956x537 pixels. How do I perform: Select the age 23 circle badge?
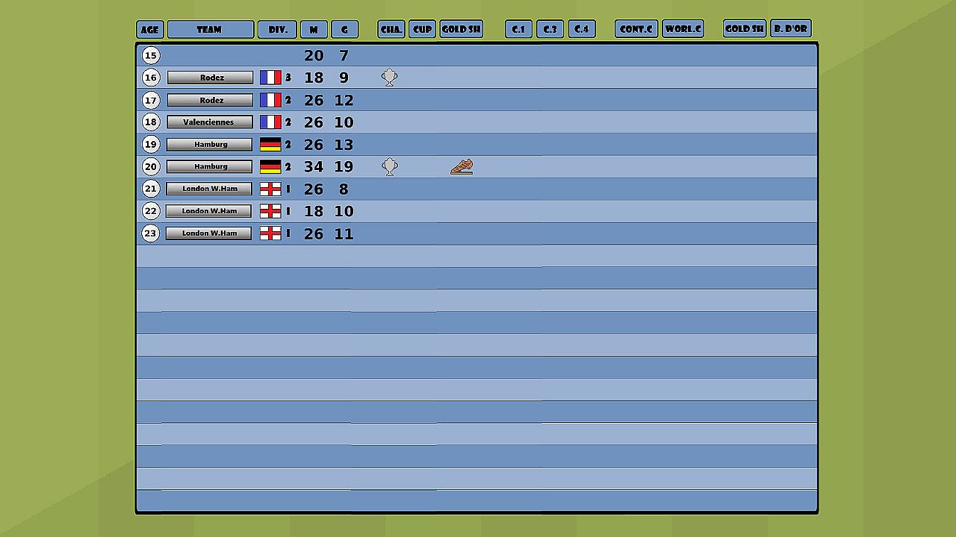pos(151,233)
